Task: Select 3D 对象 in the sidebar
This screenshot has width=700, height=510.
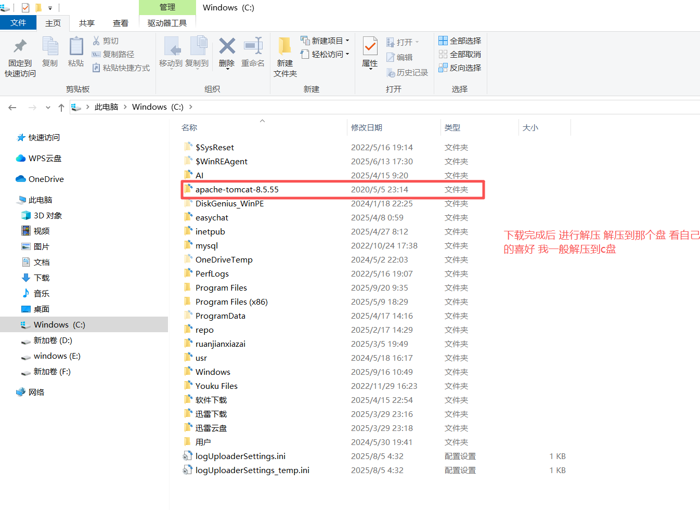Action: pos(42,215)
